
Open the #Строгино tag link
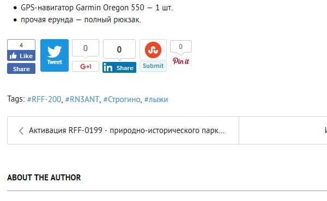(x=122, y=99)
